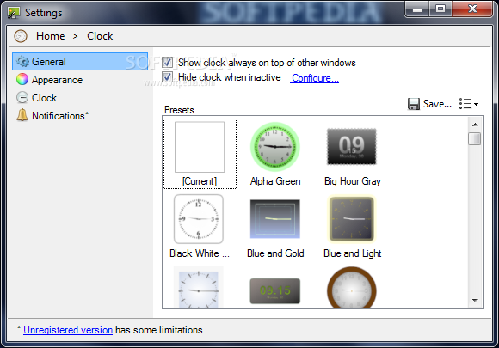The image size is (499, 348).
Task: Click the Alpha Green label text
Action: pyautogui.click(x=275, y=181)
